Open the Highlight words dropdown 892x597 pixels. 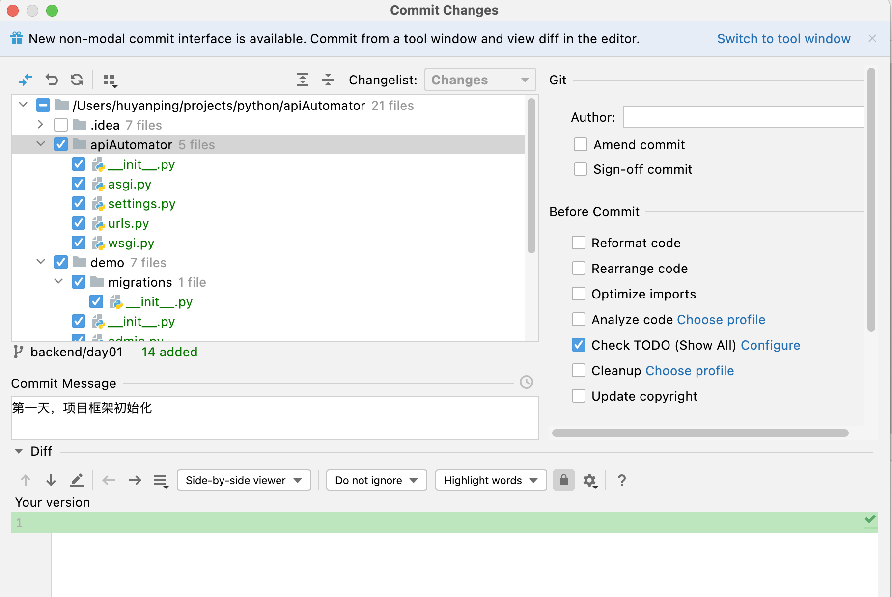pos(491,480)
